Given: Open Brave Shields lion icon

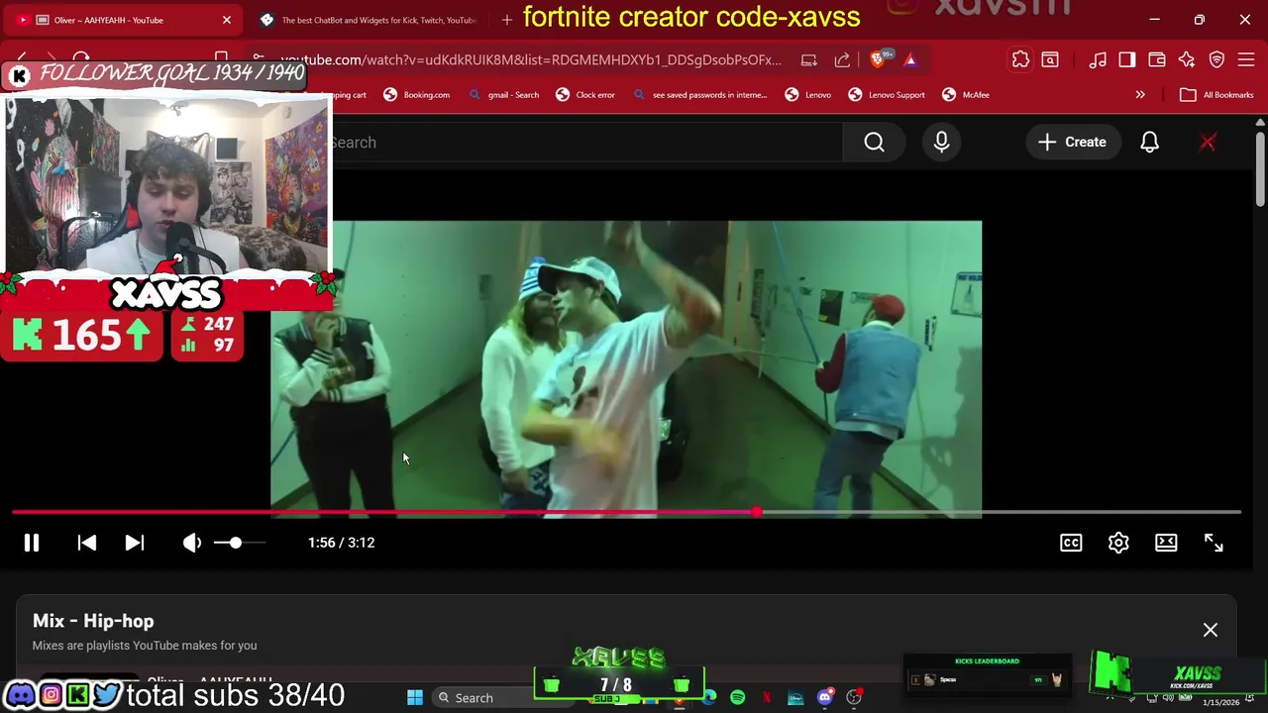Looking at the screenshot, I should pyautogui.click(x=879, y=60).
